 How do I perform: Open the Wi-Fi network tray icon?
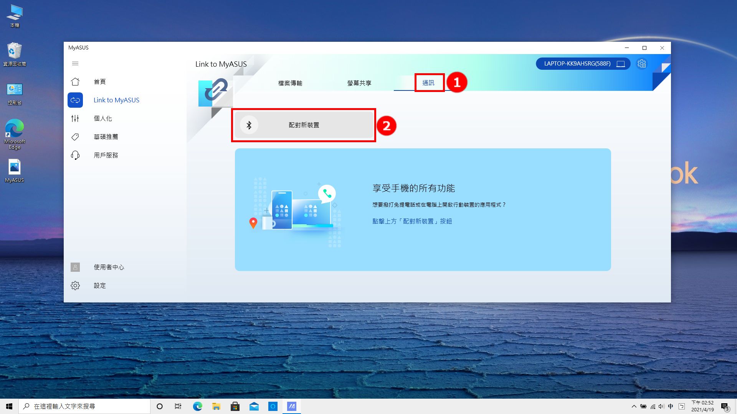pos(653,406)
